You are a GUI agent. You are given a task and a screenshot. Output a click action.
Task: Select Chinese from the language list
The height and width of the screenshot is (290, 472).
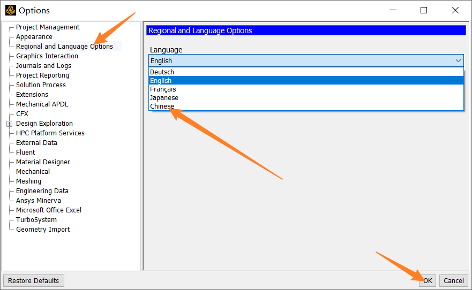[x=162, y=106]
